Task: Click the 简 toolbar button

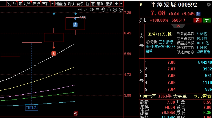Action: 20,4
